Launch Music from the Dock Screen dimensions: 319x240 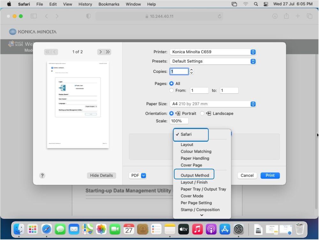197,229
